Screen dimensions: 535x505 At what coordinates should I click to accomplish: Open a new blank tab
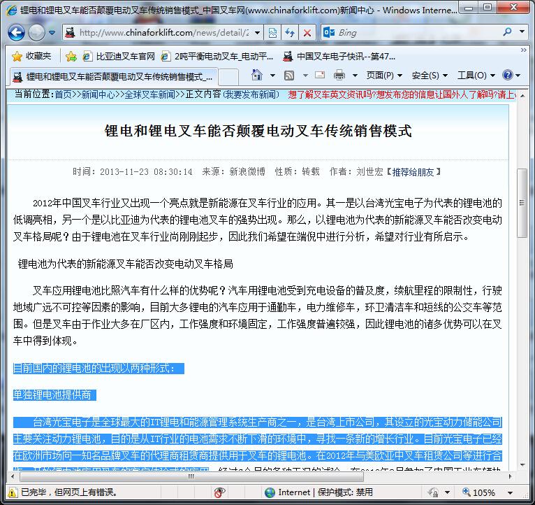pos(228,77)
